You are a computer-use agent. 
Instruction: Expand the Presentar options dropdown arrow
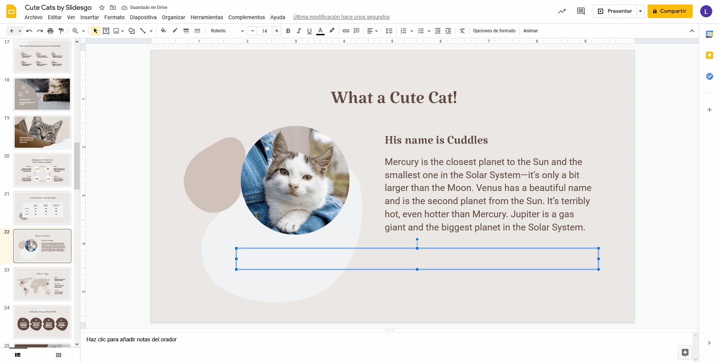tap(640, 11)
